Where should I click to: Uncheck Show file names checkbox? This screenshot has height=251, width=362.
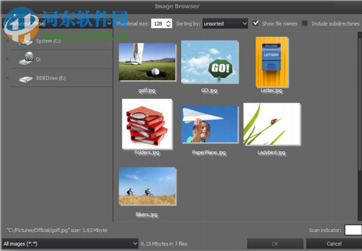click(256, 24)
